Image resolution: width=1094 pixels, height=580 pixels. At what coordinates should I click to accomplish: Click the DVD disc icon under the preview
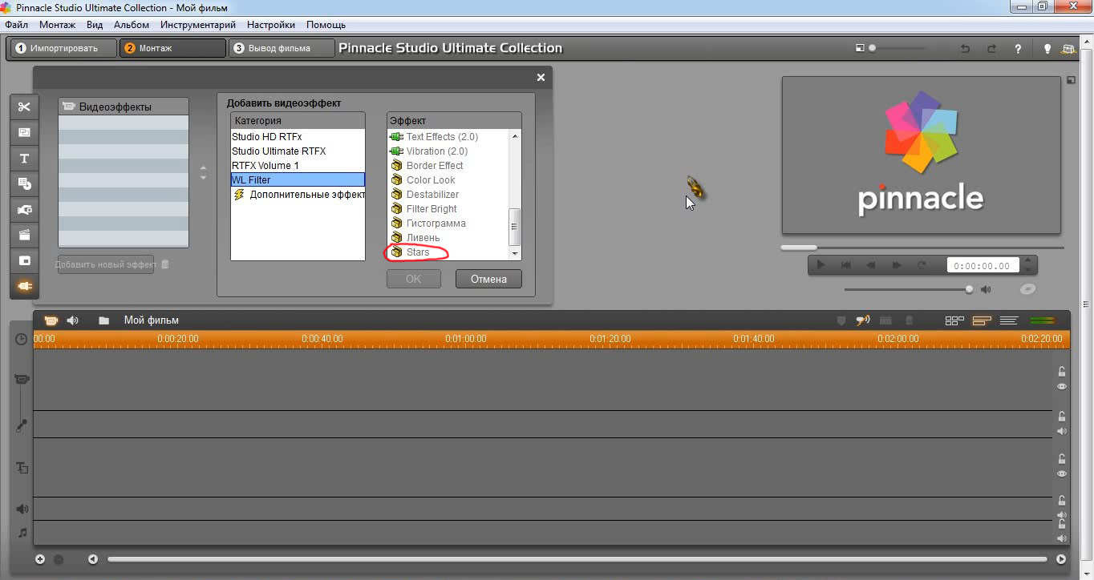point(1028,289)
